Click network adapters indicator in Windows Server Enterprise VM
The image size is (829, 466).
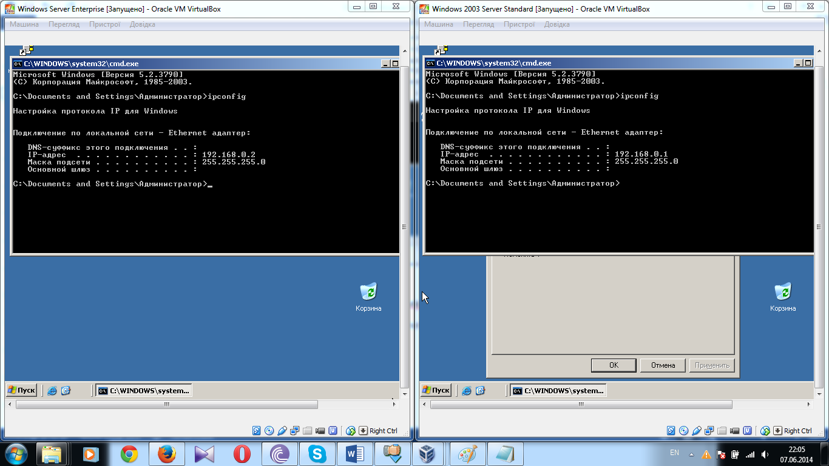tap(295, 430)
